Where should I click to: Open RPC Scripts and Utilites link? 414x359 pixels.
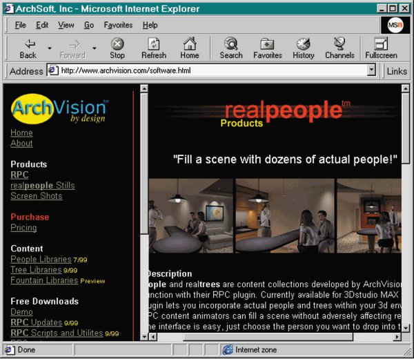click(57, 333)
